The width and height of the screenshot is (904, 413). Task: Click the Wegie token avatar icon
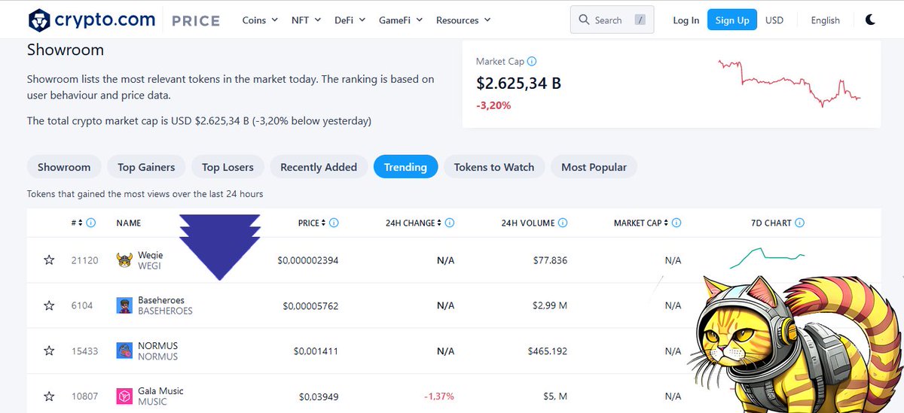[x=124, y=260]
